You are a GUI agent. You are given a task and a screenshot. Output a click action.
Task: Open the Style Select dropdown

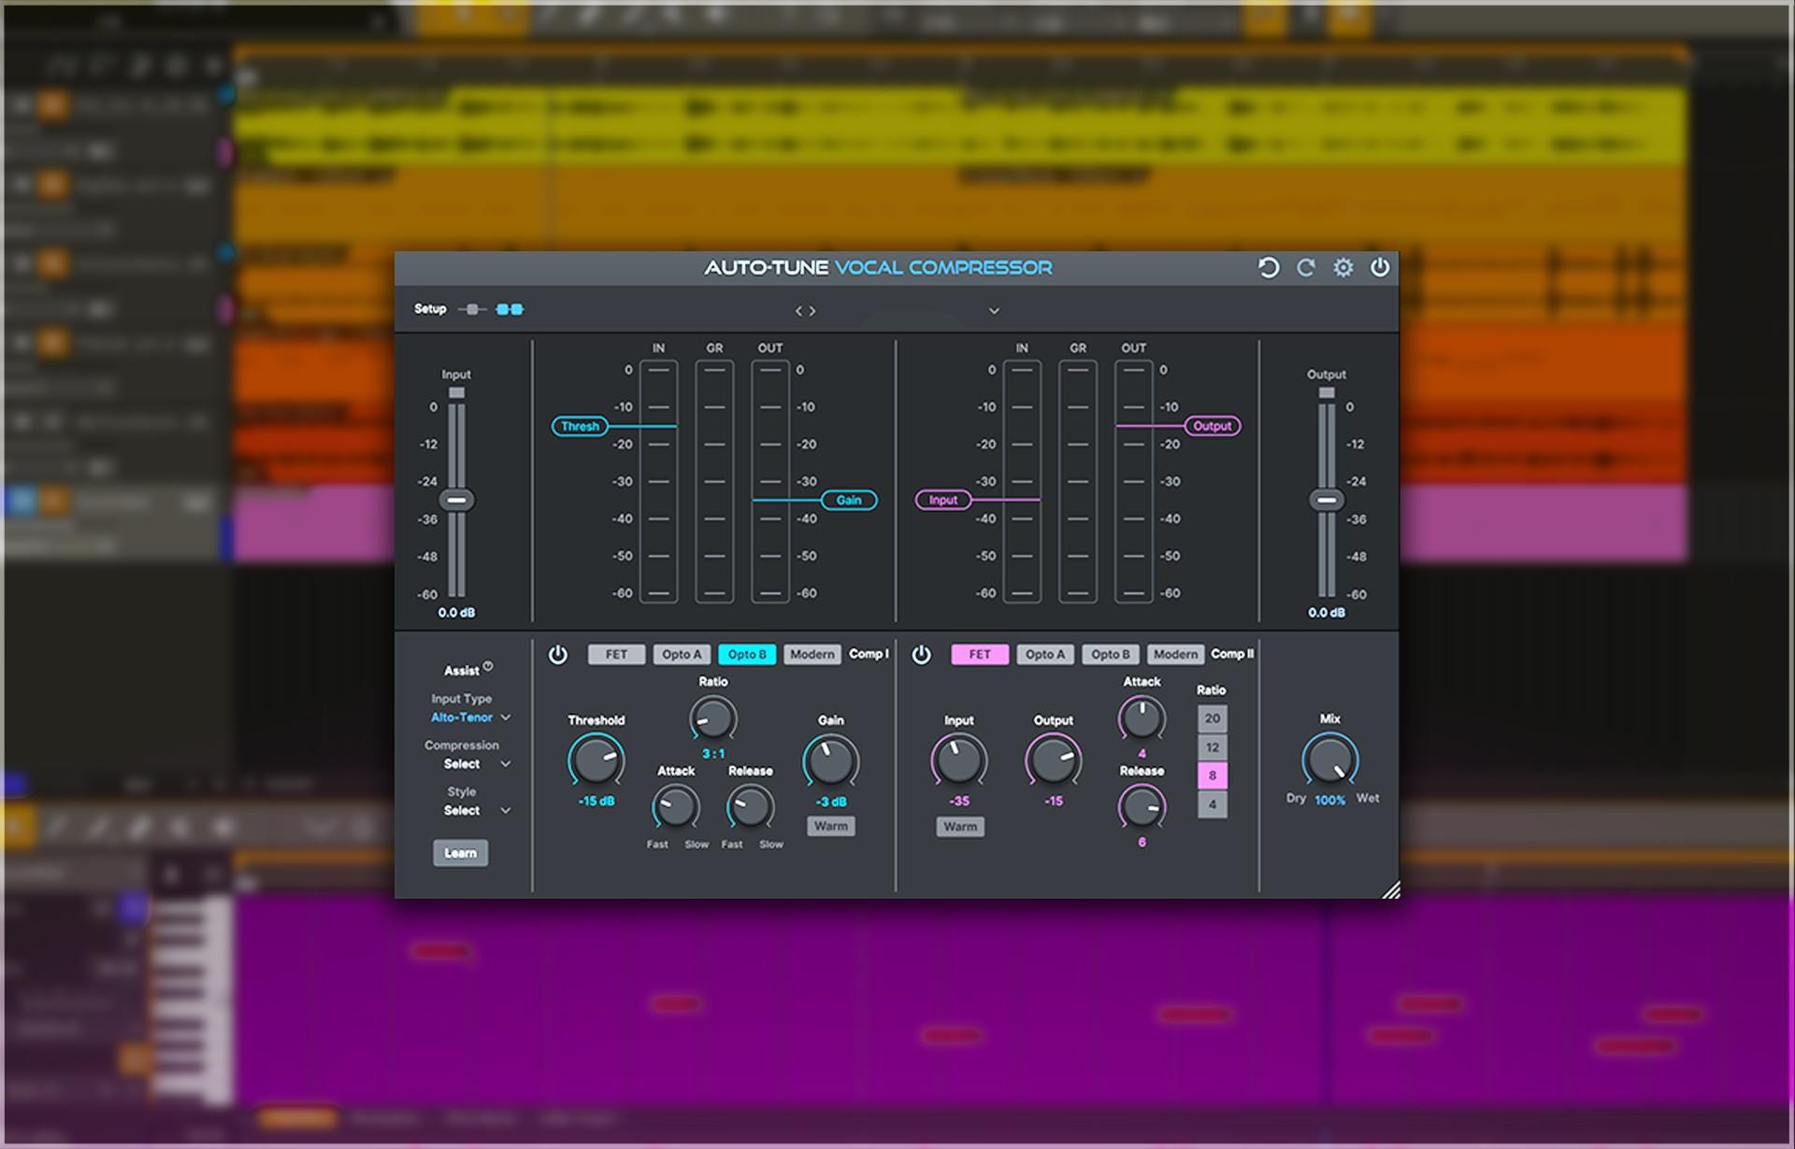tap(477, 811)
